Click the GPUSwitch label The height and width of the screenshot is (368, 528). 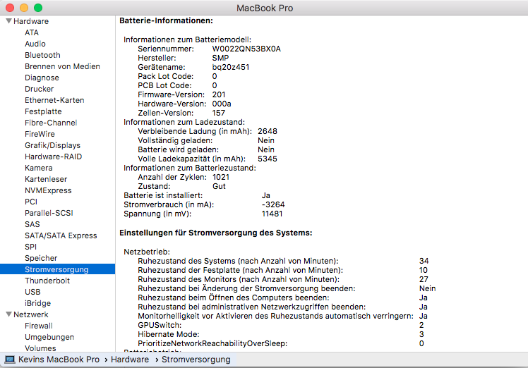pos(160,325)
